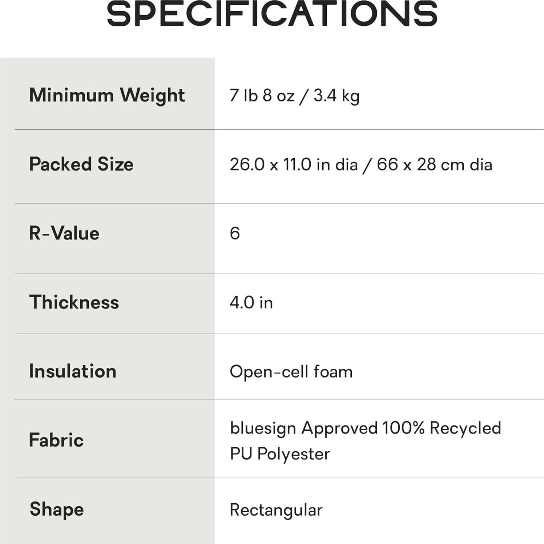This screenshot has height=544, width=544.
Task: Click the Thickness row label
Action: click(x=74, y=302)
